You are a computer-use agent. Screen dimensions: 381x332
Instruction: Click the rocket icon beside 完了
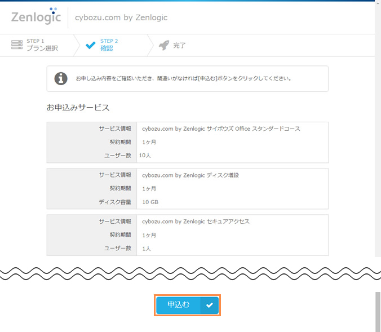pyautogui.click(x=164, y=45)
